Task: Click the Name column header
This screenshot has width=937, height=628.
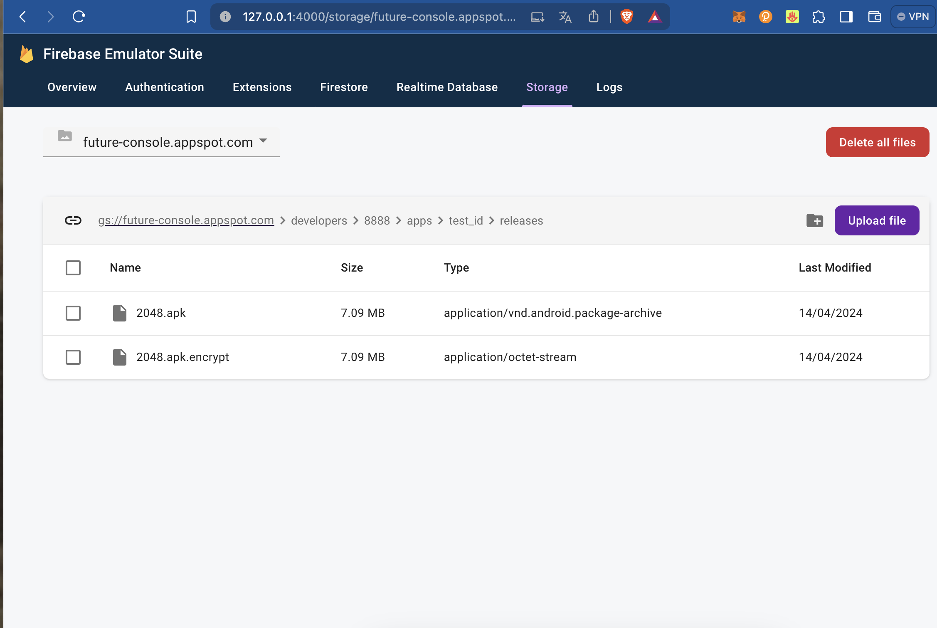Action: click(125, 268)
